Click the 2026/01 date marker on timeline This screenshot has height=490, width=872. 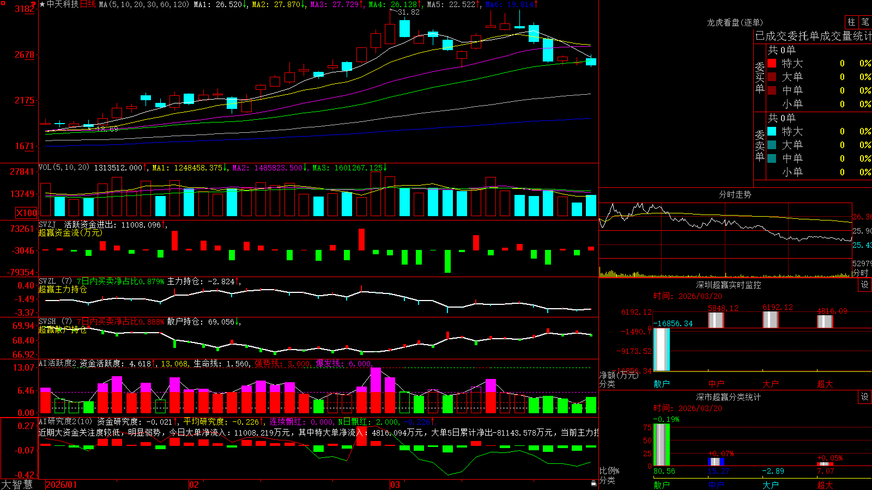click(62, 485)
